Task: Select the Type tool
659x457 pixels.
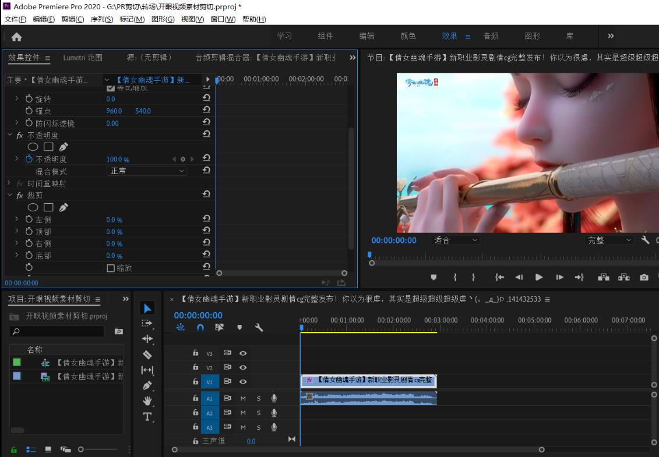Action: point(147,416)
